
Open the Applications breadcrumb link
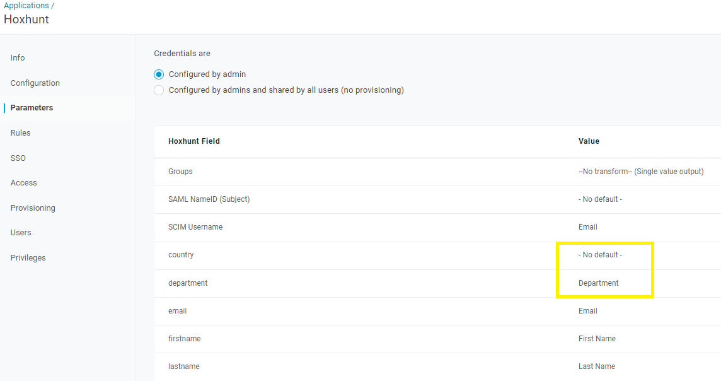tap(26, 6)
